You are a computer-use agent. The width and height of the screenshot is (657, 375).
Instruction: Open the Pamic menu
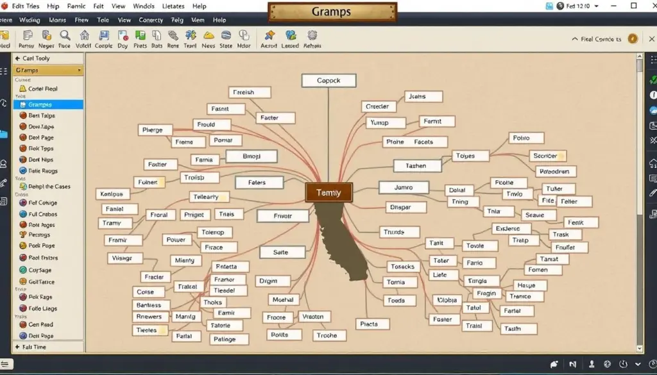click(x=76, y=6)
